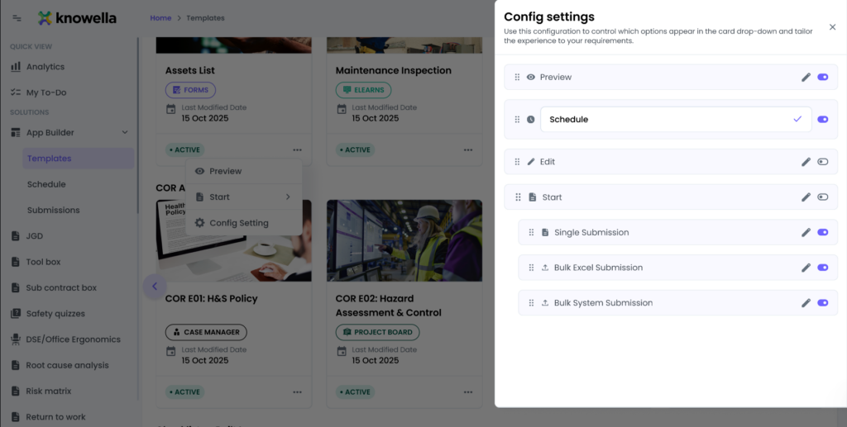Click the hamburger menu icon beside Knowella logo
Viewport: 847px width, 427px height.
(17, 18)
